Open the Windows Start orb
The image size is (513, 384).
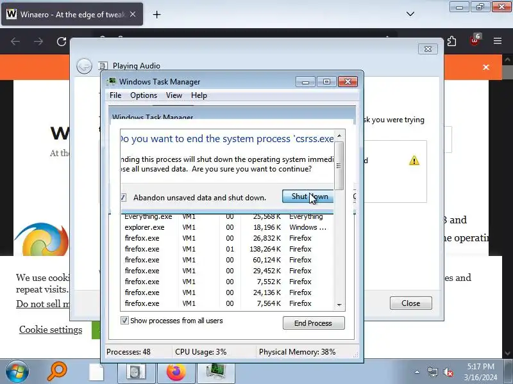17,372
